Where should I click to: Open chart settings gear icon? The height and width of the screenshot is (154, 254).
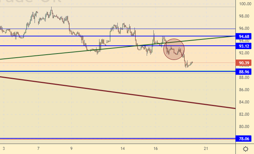(245, 149)
